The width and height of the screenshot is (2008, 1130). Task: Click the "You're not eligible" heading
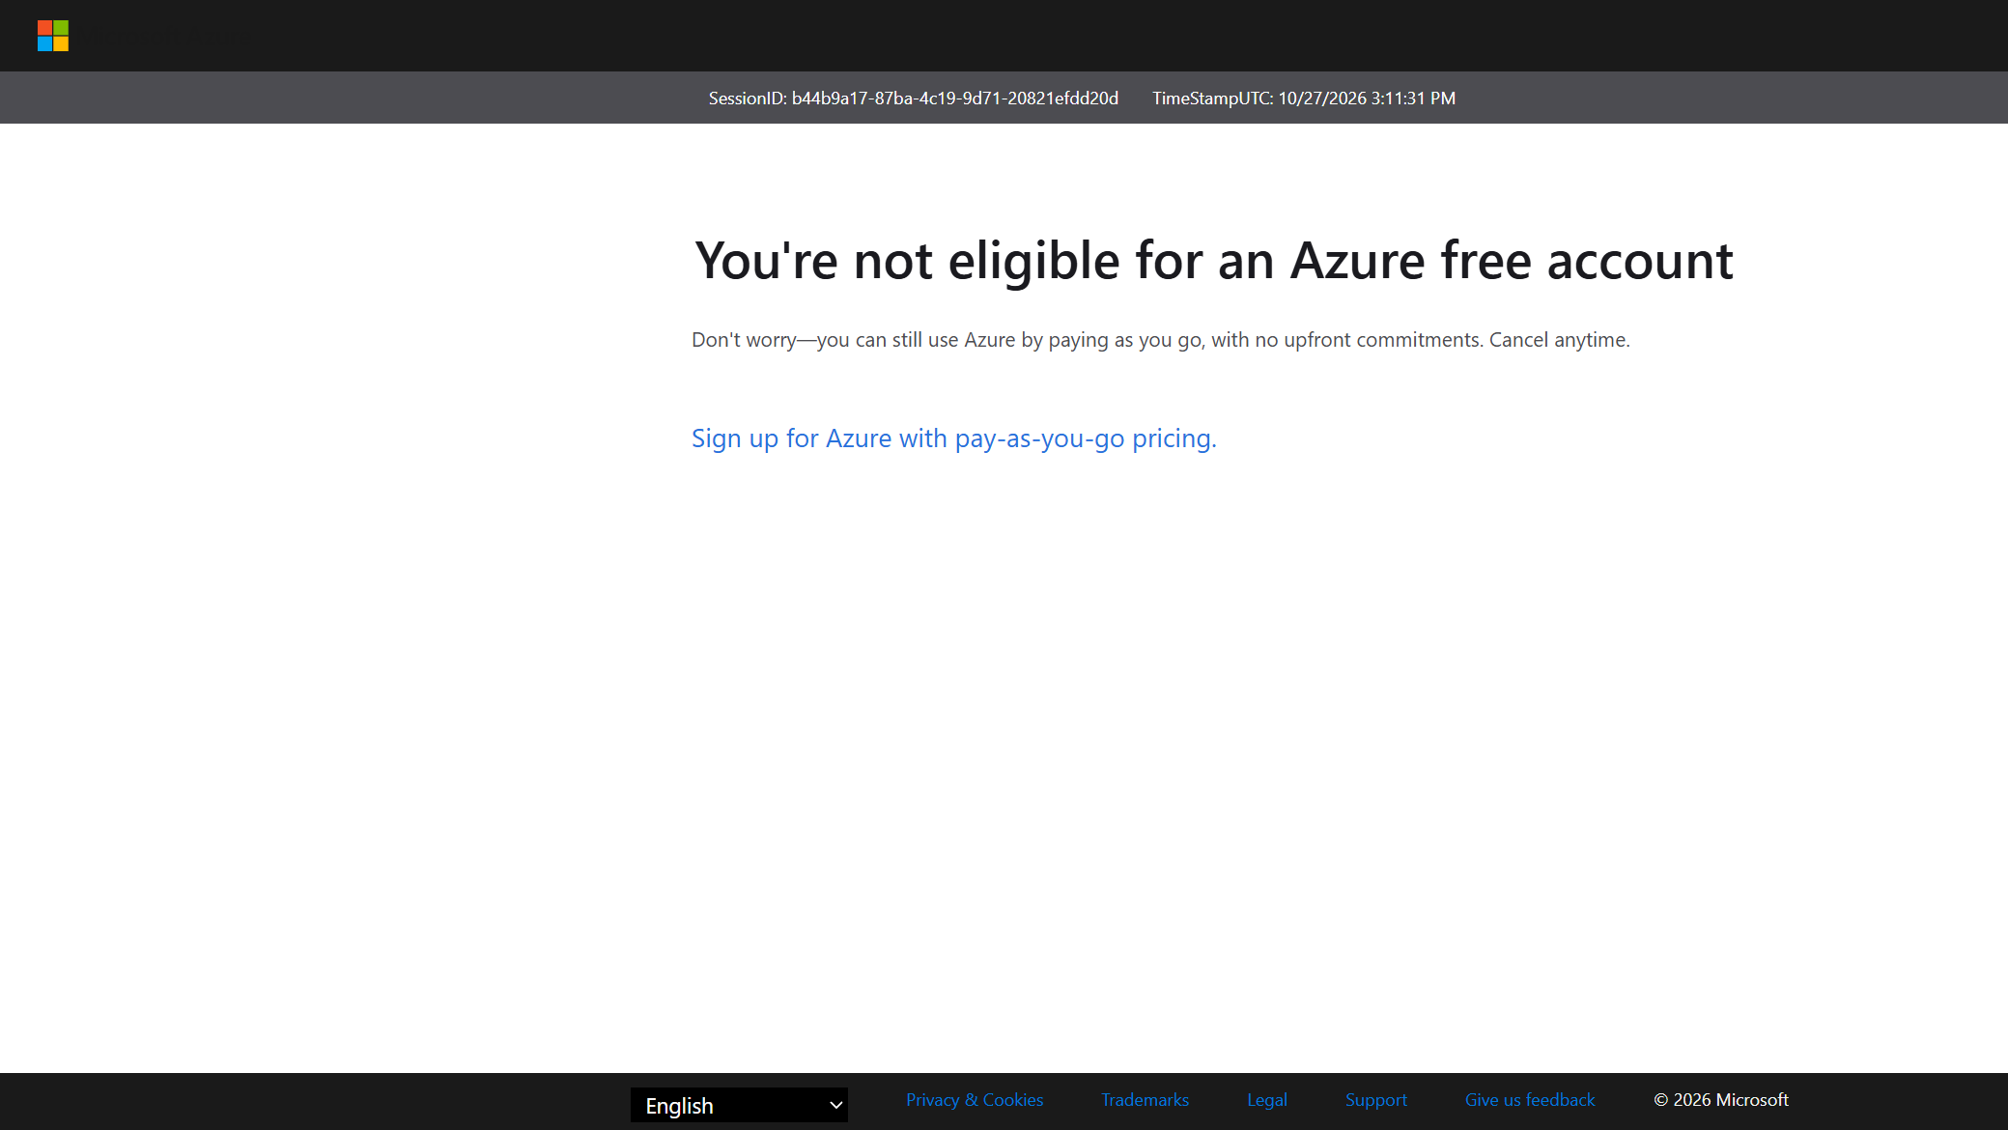[1214, 261]
